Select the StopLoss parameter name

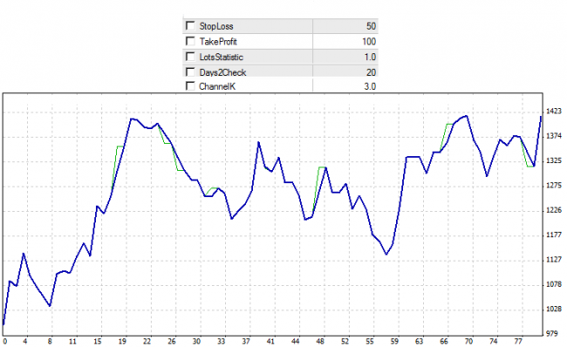(x=216, y=26)
